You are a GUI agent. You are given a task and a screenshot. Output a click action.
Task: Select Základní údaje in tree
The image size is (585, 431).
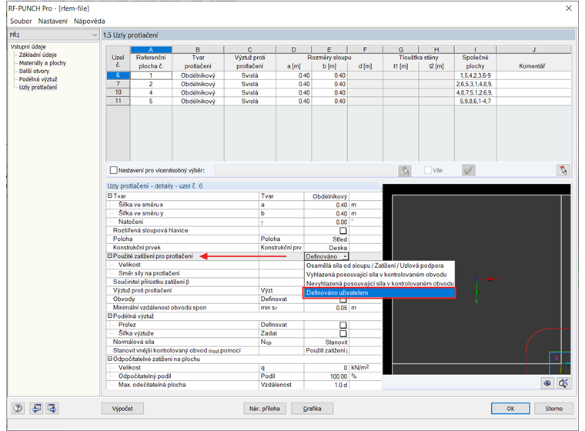[x=38, y=55]
